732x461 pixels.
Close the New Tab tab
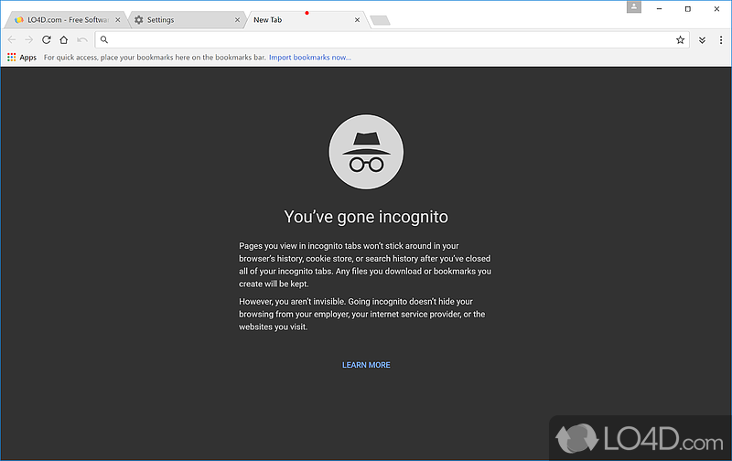pyautogui.click(x=357, y=20)
